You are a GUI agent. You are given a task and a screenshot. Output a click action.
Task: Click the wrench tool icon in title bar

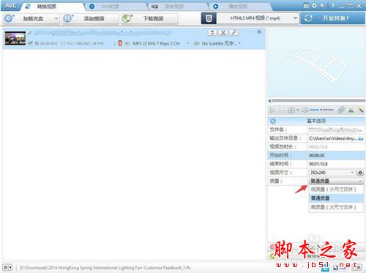point(322,5)
